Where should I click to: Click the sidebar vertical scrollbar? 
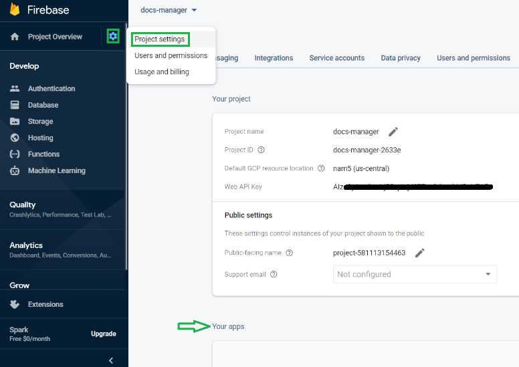click(x=126, y=146)
